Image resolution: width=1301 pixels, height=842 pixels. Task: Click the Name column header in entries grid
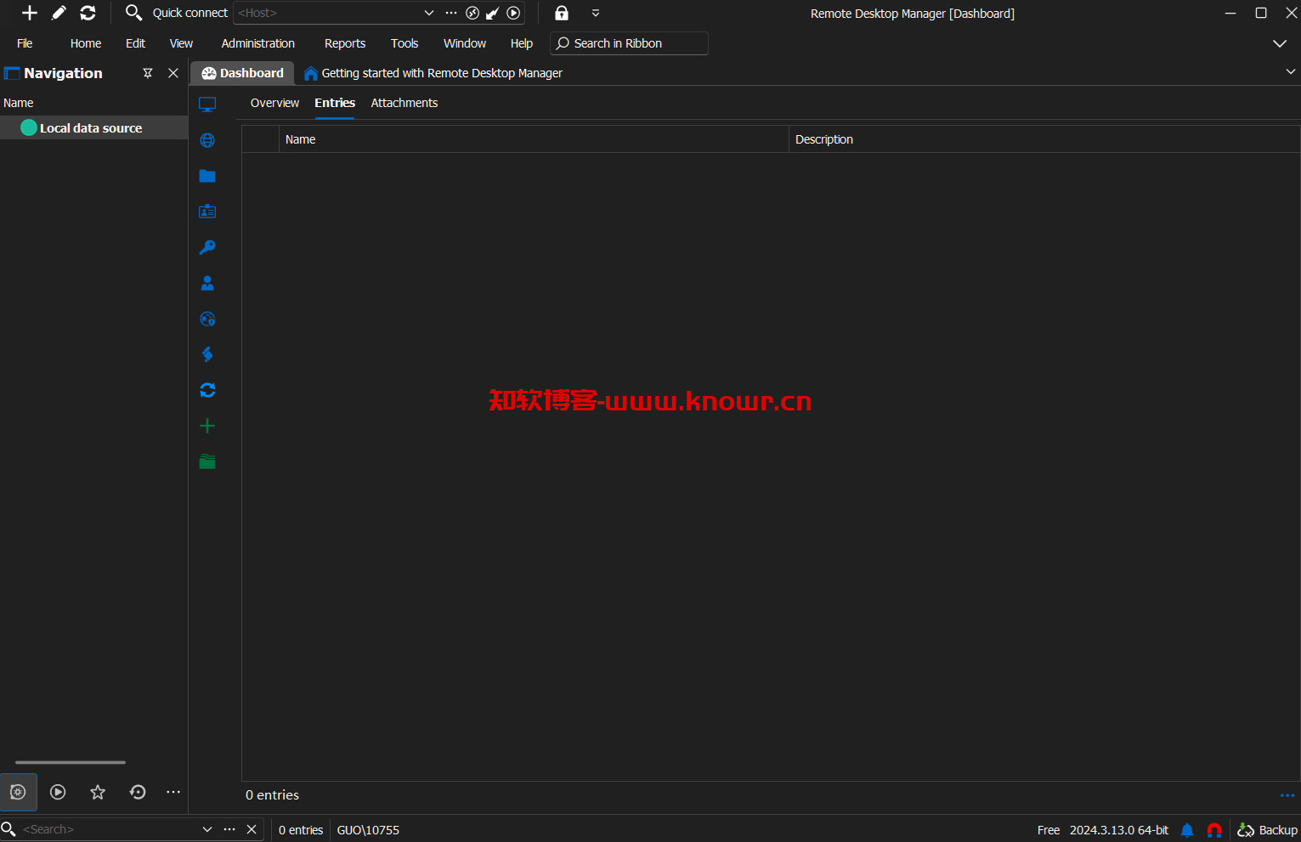534,139
